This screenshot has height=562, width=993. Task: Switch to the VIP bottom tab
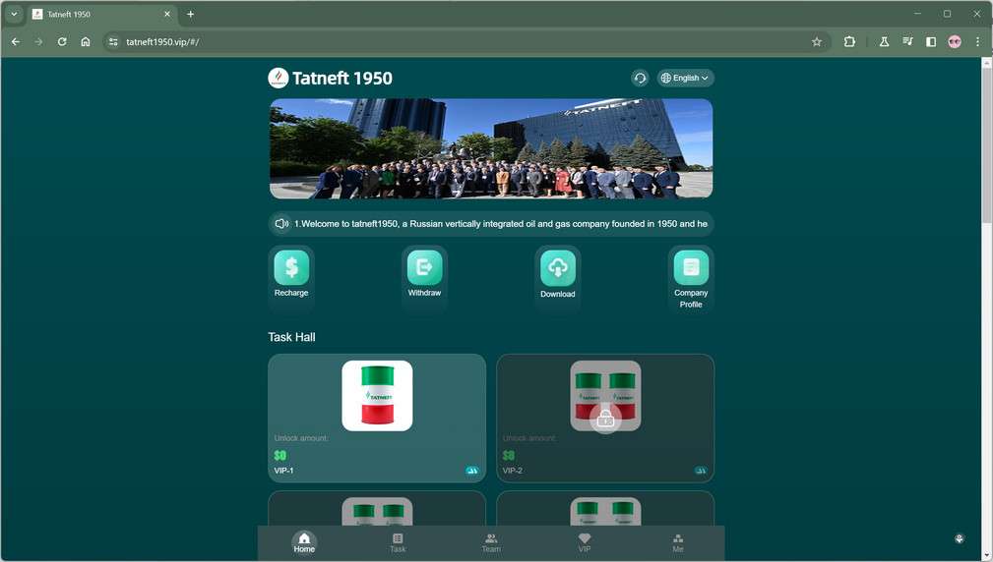pyautogui.click(x=585, y=542)
